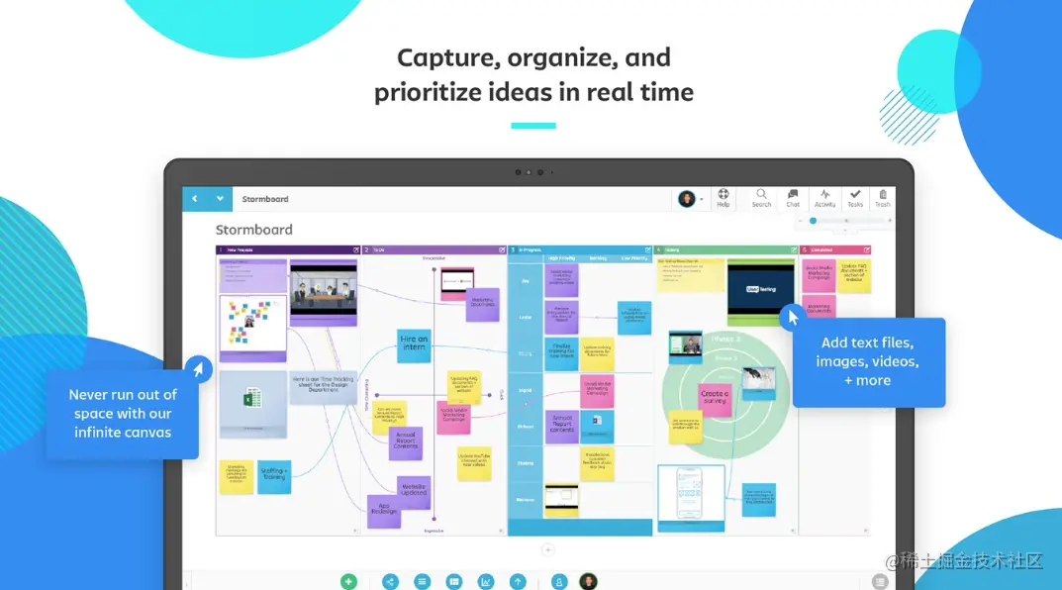Click the share icon in bottom toolbar

tap(390, 581)
